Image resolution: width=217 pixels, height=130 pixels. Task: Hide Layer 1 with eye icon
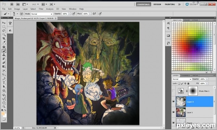[173, 112]
